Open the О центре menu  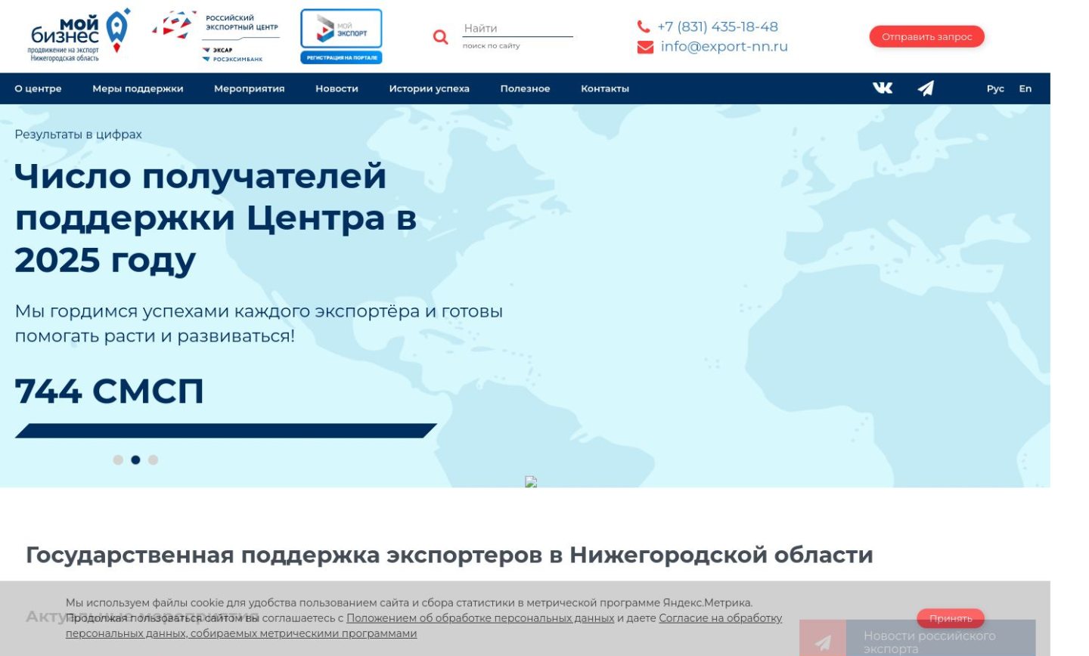[38, 88]
